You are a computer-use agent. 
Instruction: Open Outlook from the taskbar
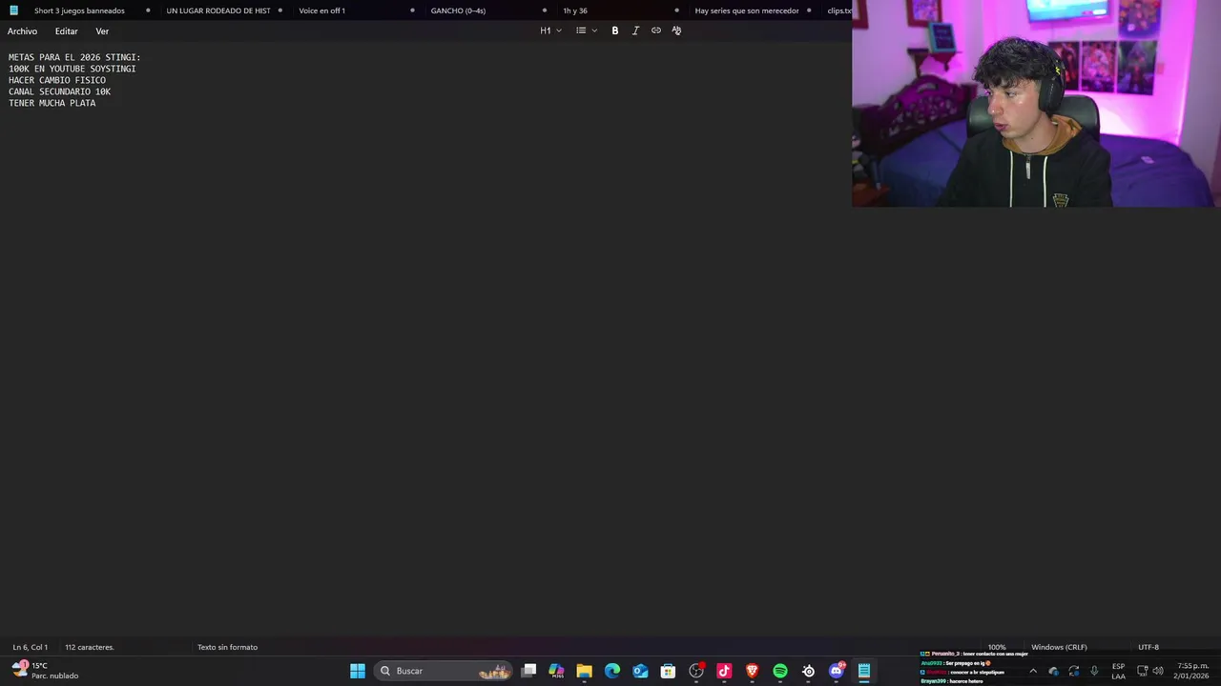click(640, 671)
